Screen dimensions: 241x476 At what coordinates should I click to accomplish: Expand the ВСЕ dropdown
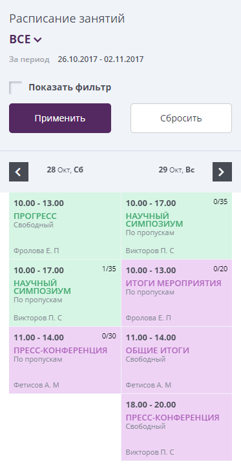[x=25, y=39]
